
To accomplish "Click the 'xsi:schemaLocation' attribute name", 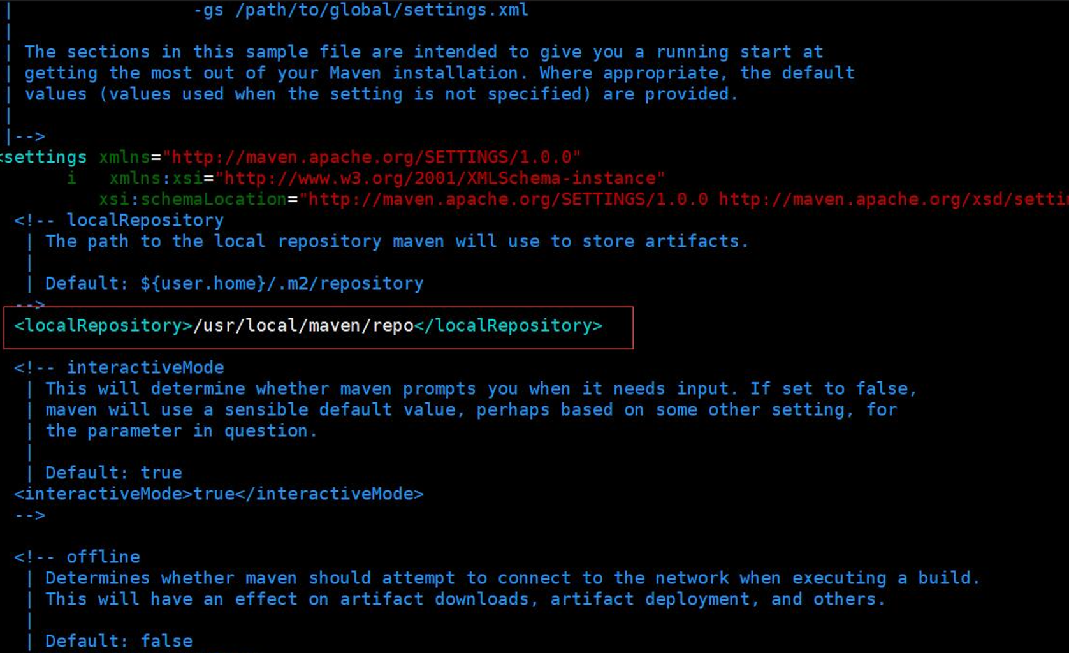I will [193, 199].
